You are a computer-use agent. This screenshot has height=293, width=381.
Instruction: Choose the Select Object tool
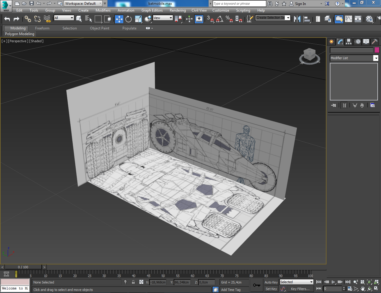pyautogui.click(x=79, y=19)
